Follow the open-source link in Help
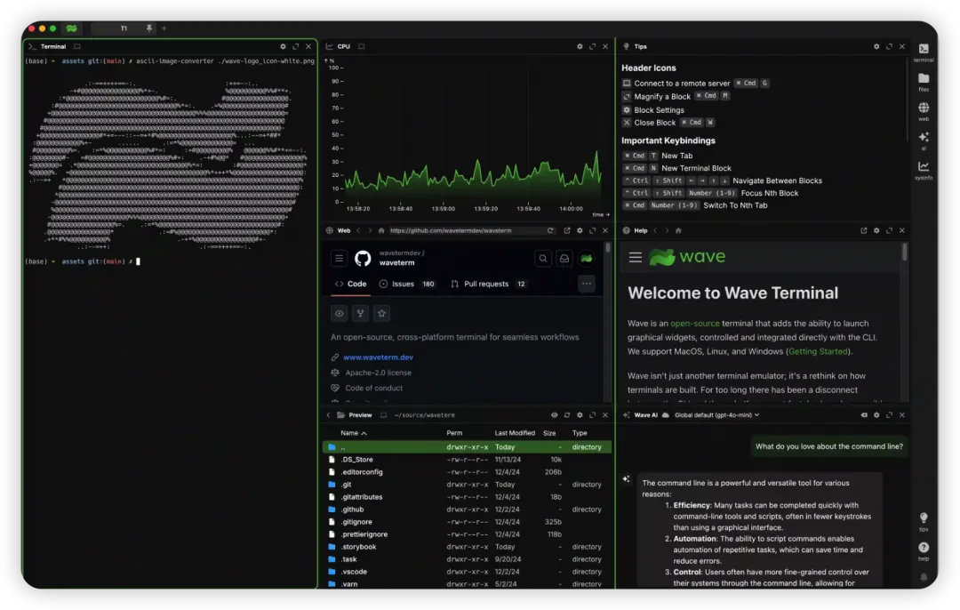The image size is (960, 610). 695,324
